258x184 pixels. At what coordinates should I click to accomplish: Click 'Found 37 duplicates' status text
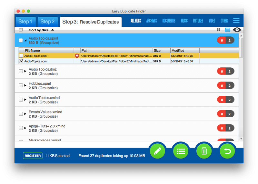coord(112,156)
